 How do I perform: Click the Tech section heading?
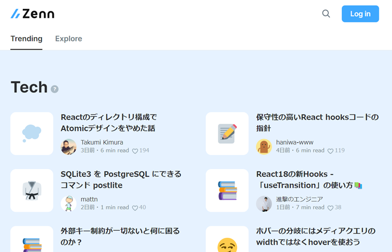click(29, 87)
